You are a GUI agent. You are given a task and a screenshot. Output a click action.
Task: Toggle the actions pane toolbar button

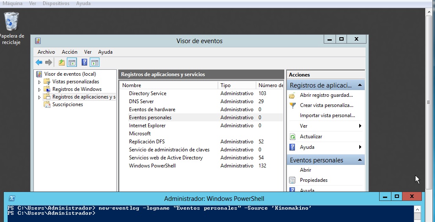pyautogui.click(x=94, y=63)
